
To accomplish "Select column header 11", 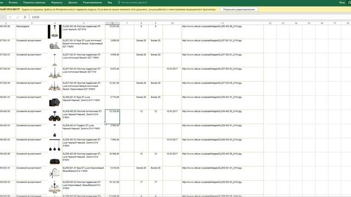I will click(223, 23).
